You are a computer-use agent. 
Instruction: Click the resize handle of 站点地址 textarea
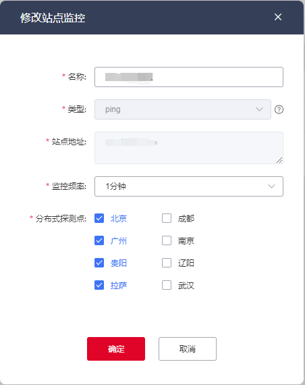279,160
